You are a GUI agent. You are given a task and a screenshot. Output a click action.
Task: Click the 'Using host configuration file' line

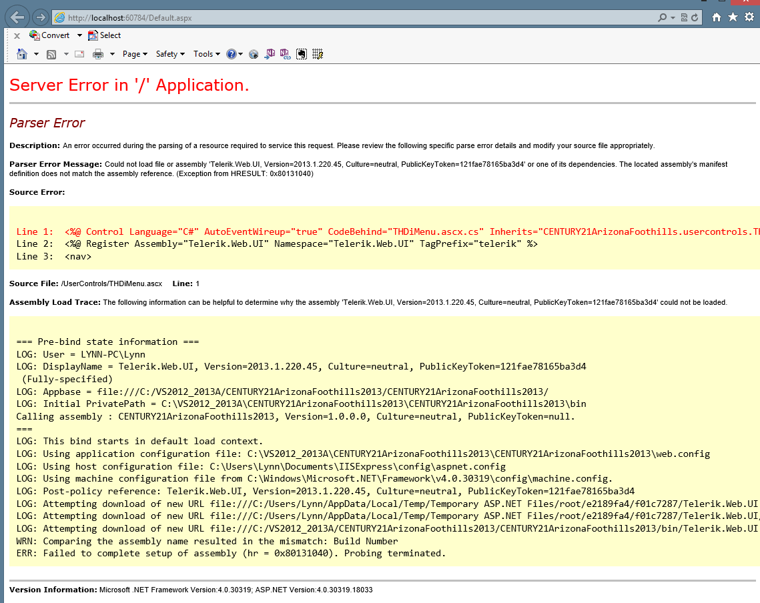coord(261,466)
